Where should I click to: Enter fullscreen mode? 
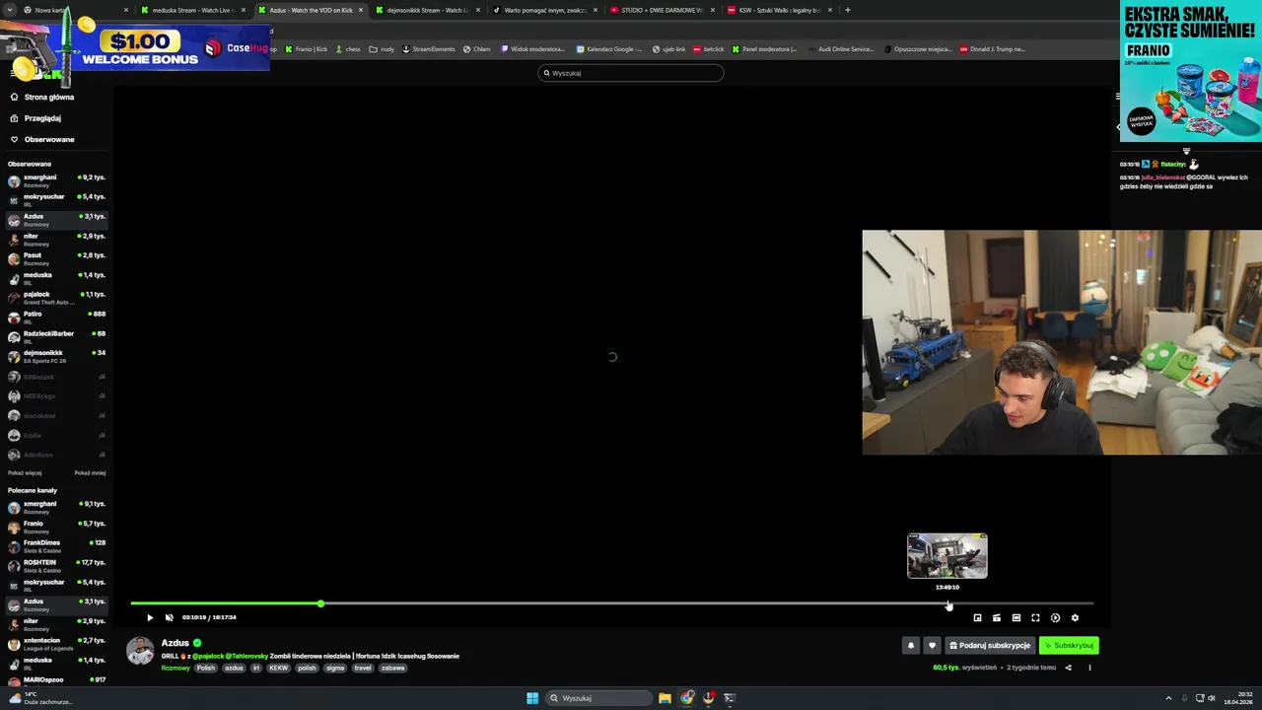[1035, 618]
